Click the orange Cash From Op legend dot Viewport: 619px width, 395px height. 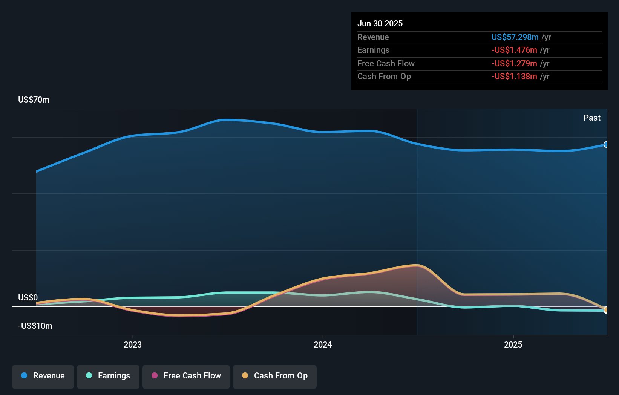pyautogui.click(x=245, y=375)
